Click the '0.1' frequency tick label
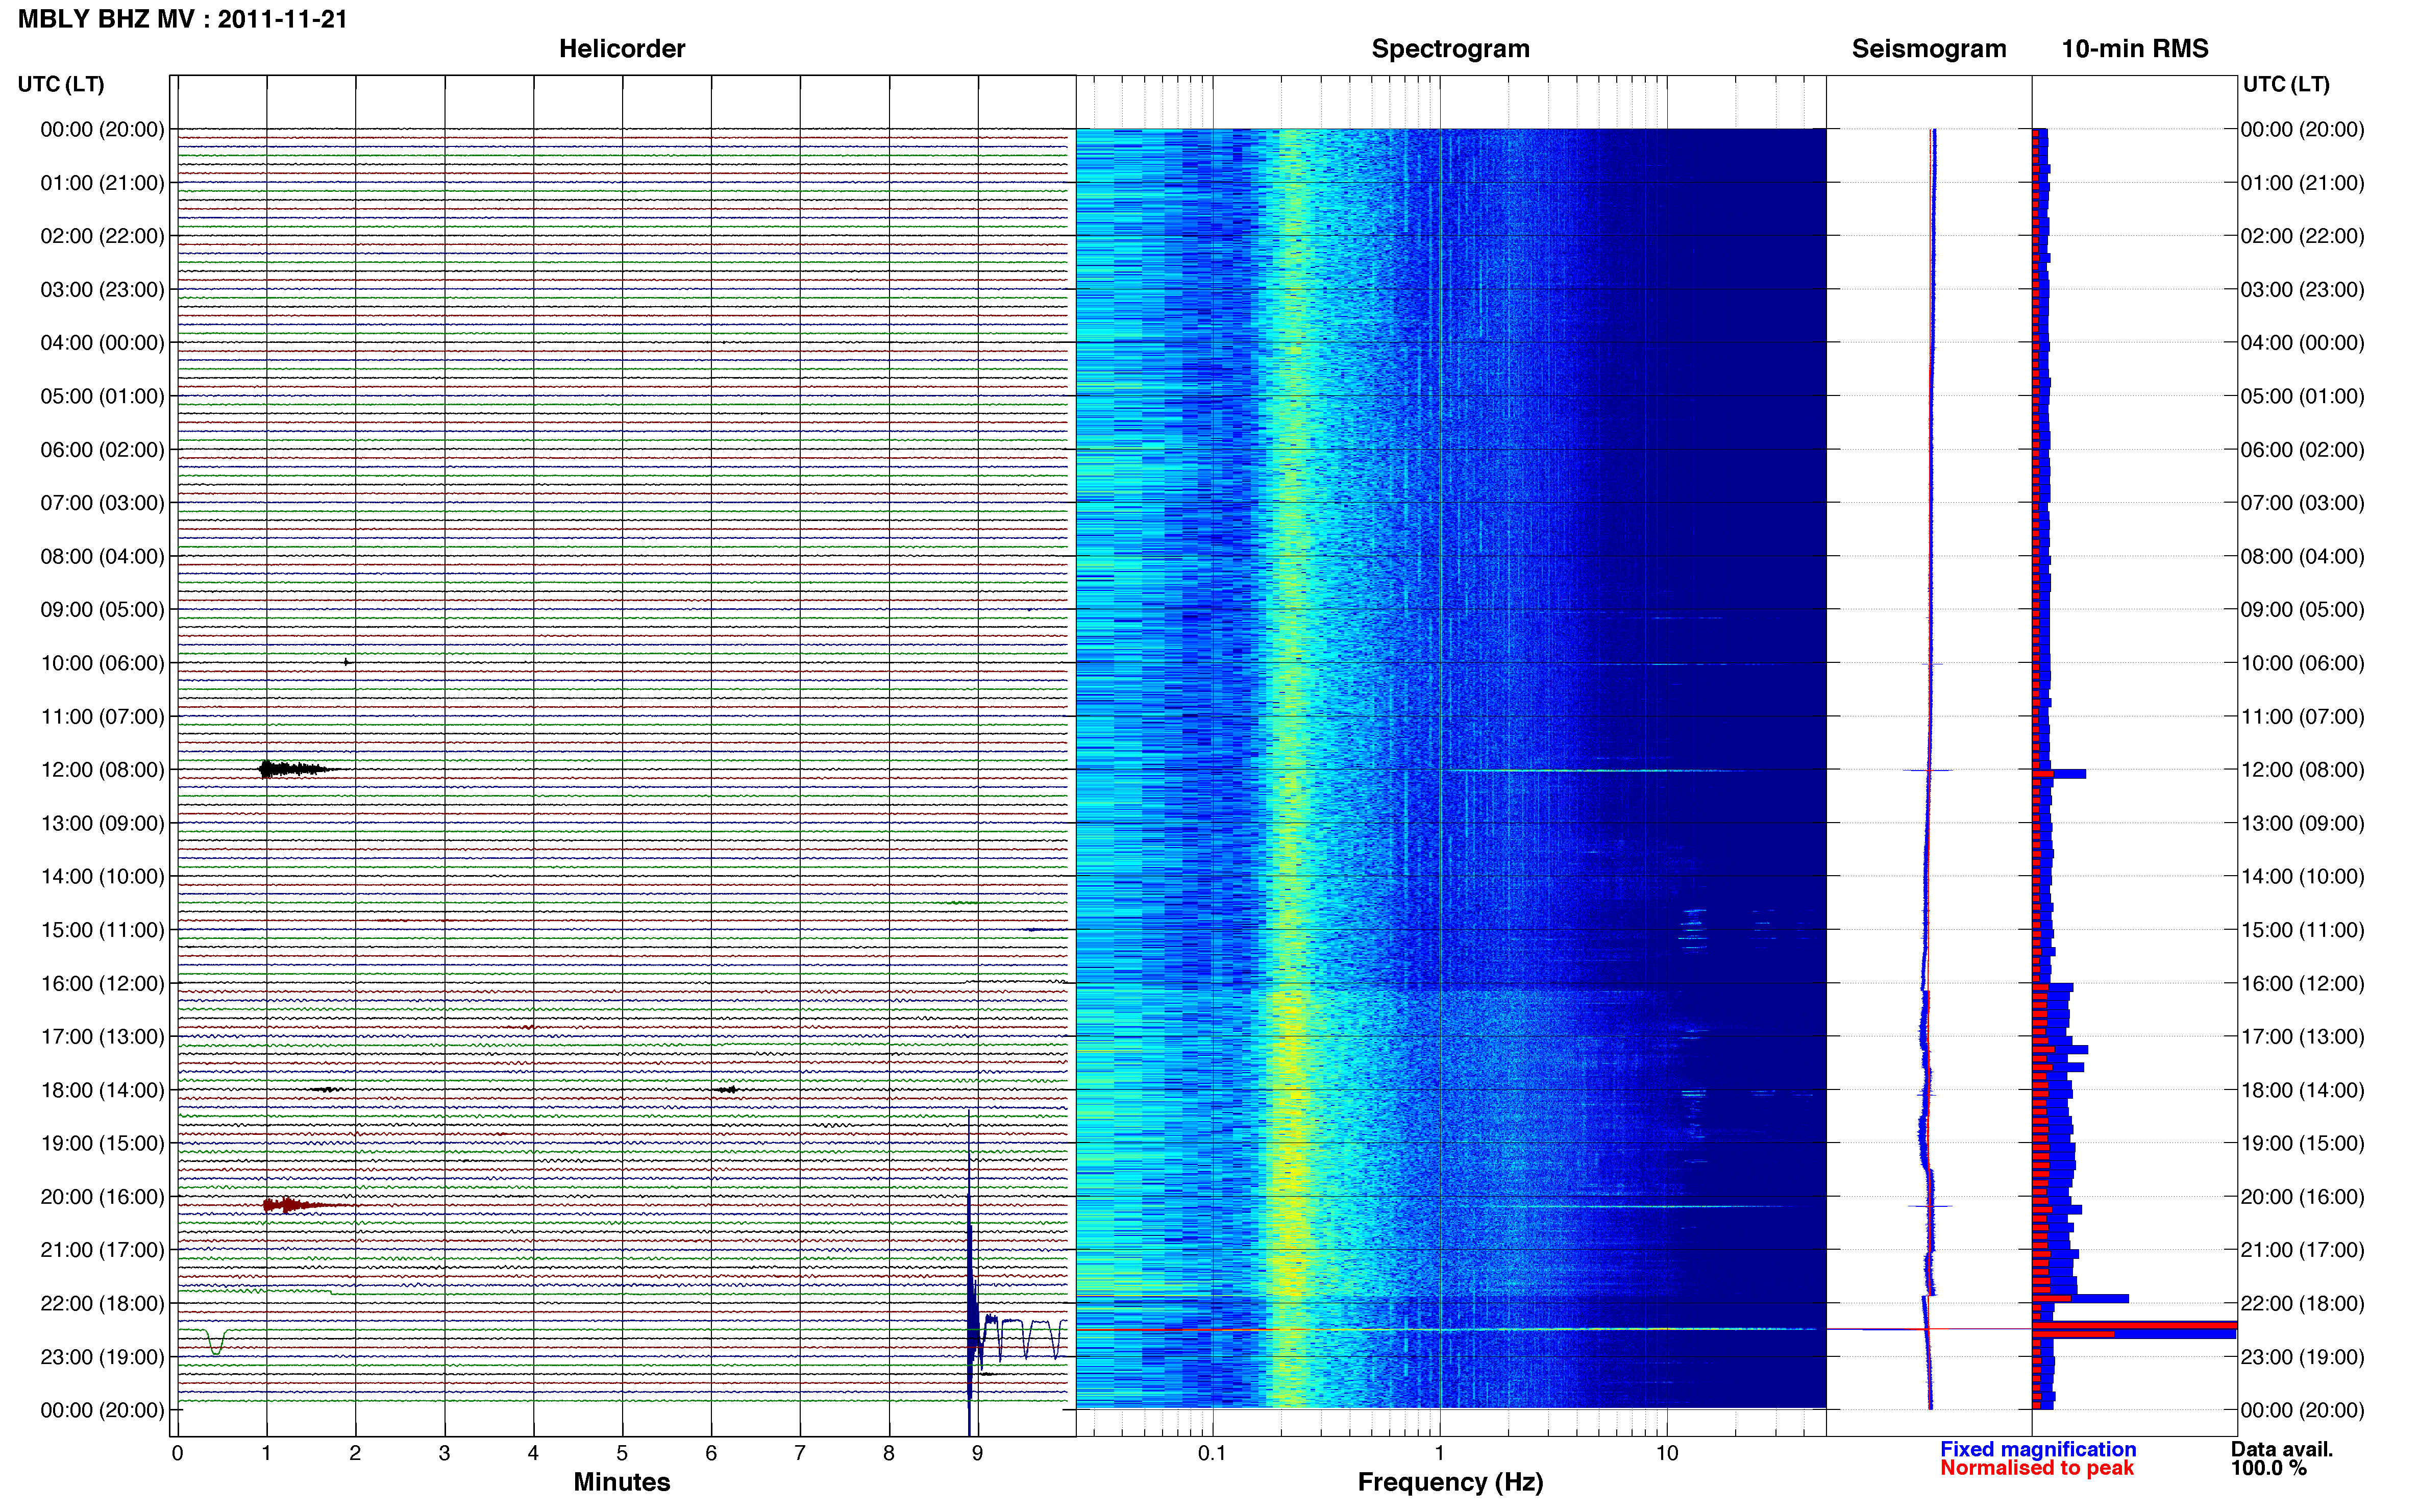The height and width of the screenshot is (1512, 2419). (x=1212, y=1453)
